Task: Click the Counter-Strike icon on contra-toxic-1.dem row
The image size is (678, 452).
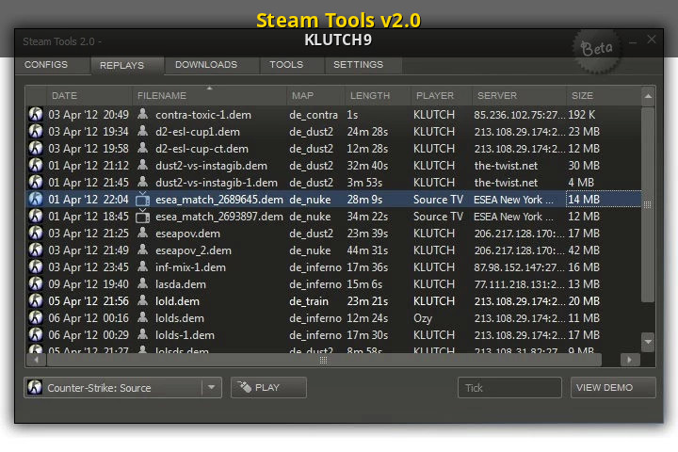Action: (36, 115)
